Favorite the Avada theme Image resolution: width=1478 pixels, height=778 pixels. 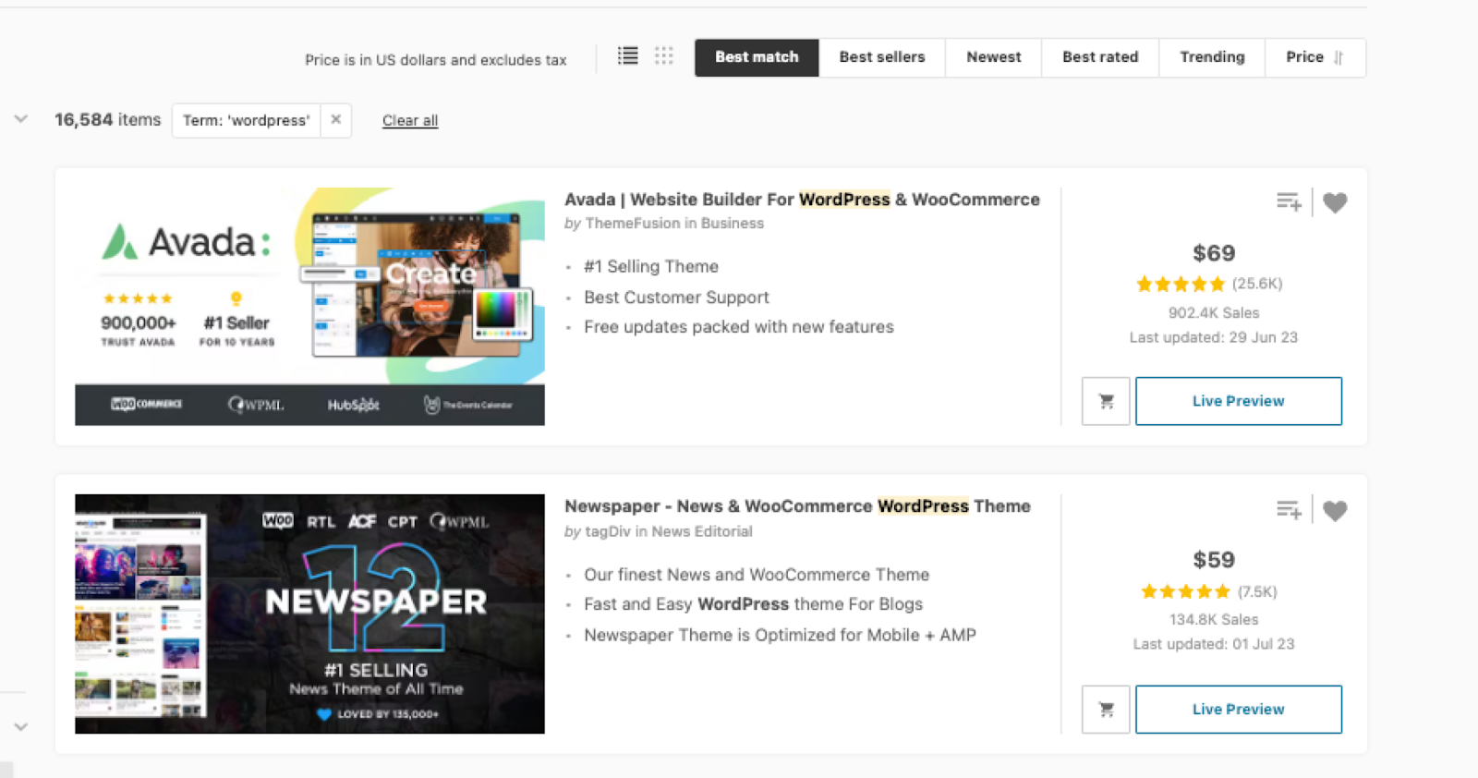tap(1335, 202)
